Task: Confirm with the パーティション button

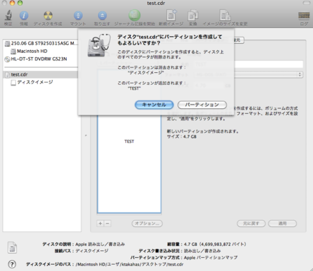Action: pyautogui.click(x=202, y=105)
